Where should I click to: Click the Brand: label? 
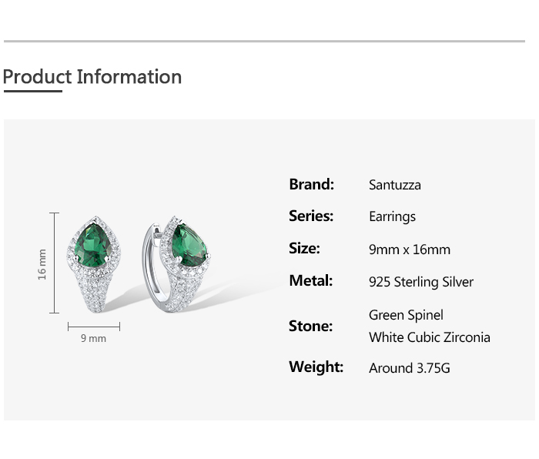tap(311, 184)
